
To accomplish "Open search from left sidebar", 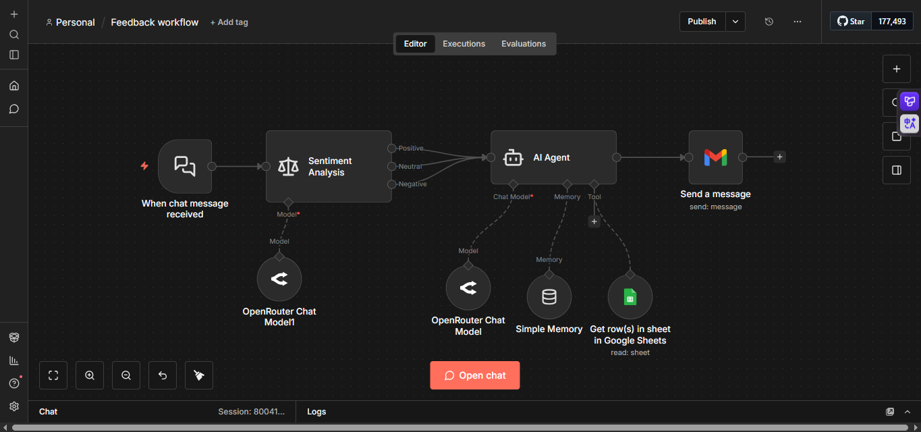I will pos(14,34).
